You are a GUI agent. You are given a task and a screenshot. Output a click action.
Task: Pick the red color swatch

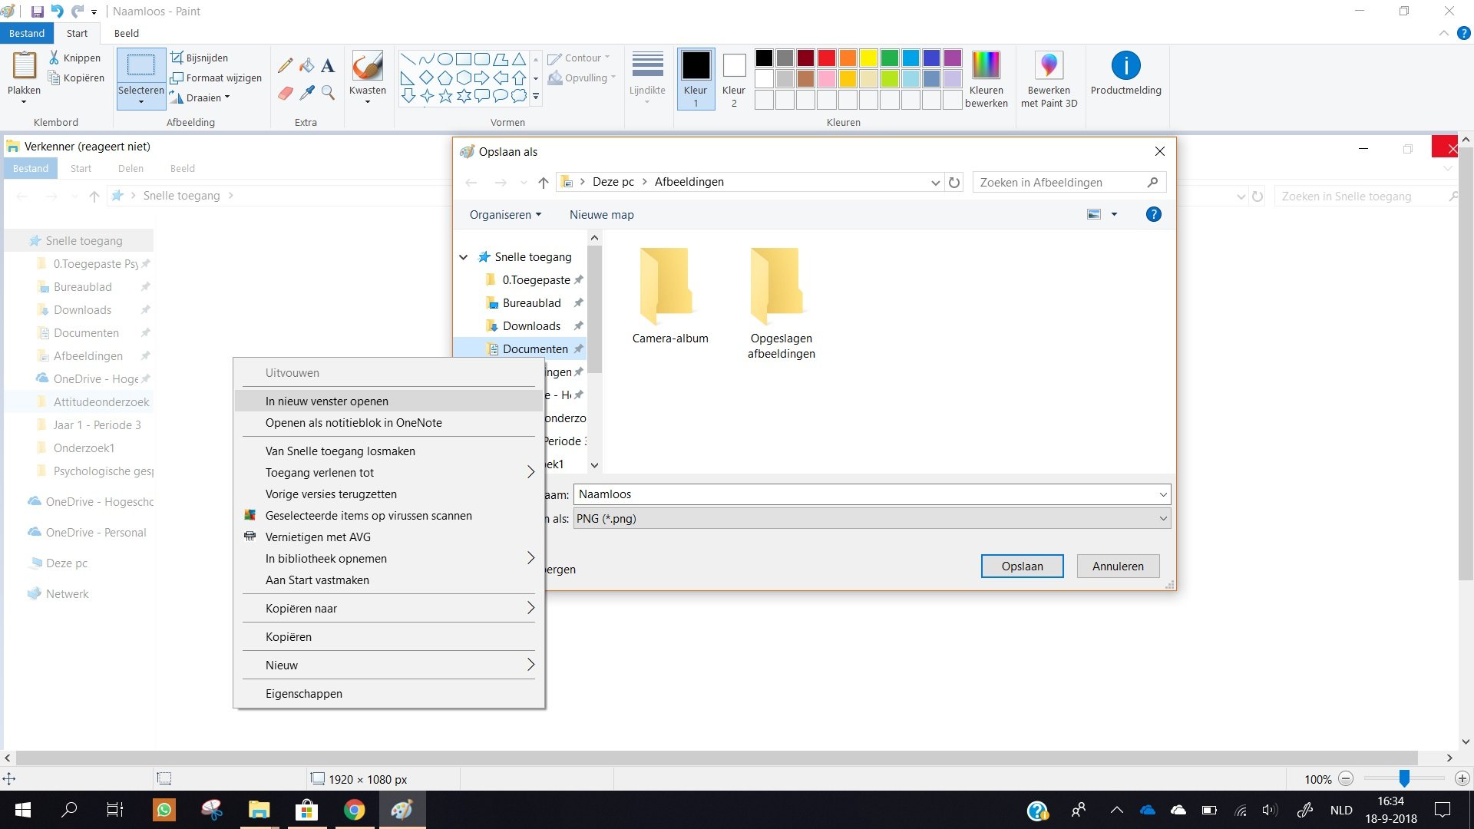tap(827, 58)
